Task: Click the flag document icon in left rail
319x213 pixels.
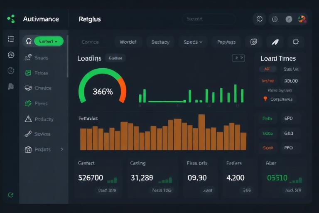Action: click(11, 87)
